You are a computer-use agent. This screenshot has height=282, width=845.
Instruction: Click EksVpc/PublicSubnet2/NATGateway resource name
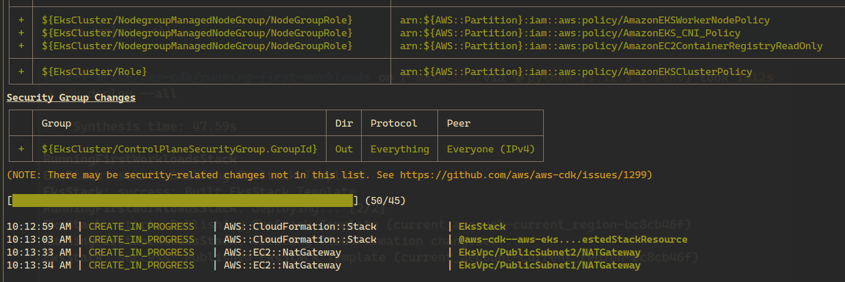pos(550,252)
